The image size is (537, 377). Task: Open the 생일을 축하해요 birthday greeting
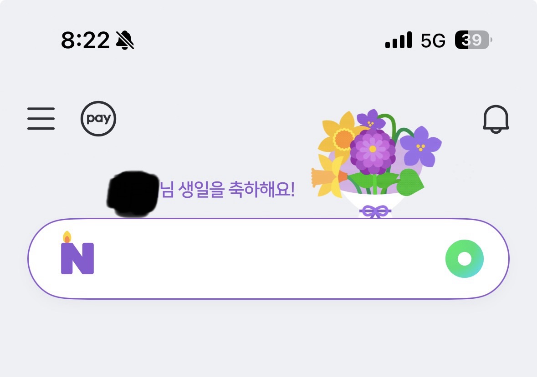227,190
